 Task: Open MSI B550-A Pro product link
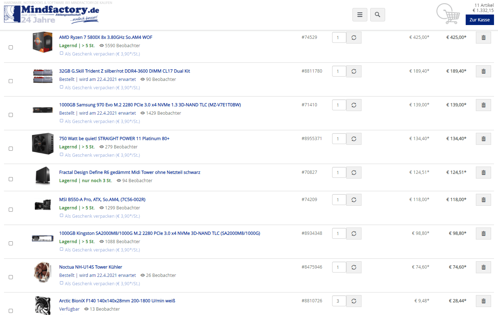point(102,200)
